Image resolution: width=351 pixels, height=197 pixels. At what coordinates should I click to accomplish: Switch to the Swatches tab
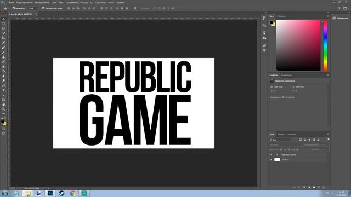click(x=281, y=16)
